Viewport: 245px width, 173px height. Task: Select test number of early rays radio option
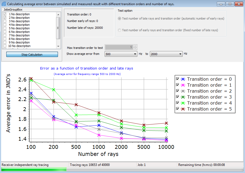point(120,30)
